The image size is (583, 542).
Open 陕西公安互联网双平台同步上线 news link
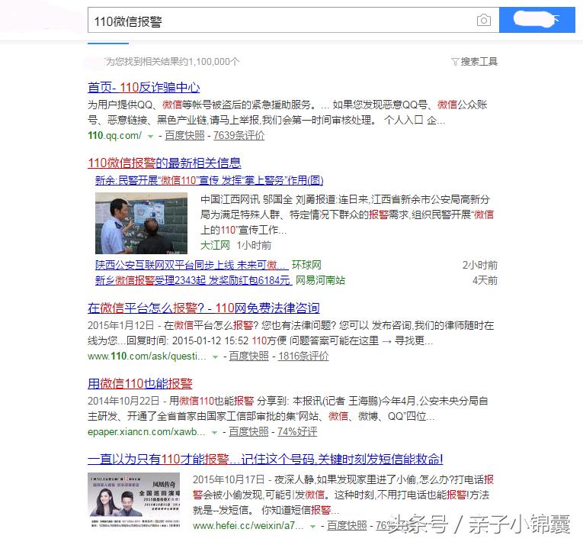191,265
